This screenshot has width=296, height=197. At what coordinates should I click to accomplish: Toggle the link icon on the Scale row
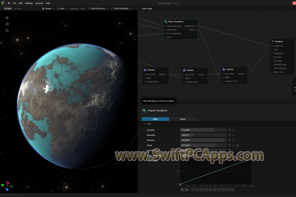click(237, 145)
